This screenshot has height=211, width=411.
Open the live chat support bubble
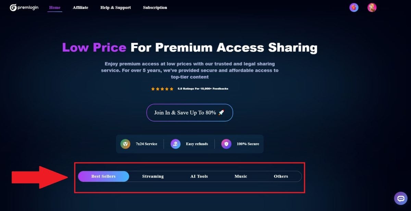pyautogui.click(x=400, y=198)
